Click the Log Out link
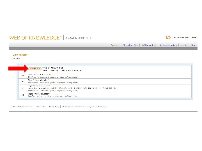 (x=184, y=45)
